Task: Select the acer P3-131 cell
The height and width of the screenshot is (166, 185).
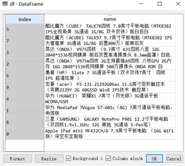Action: point(110,87)
